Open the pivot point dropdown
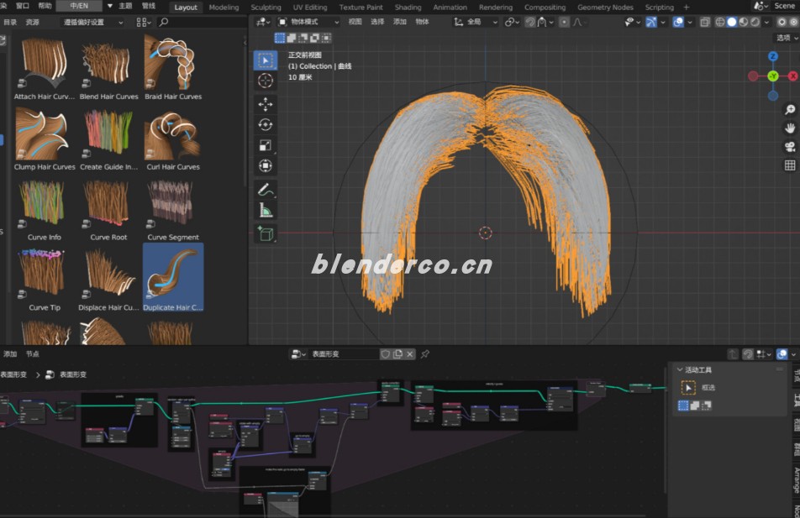 [x=511, y=22]
